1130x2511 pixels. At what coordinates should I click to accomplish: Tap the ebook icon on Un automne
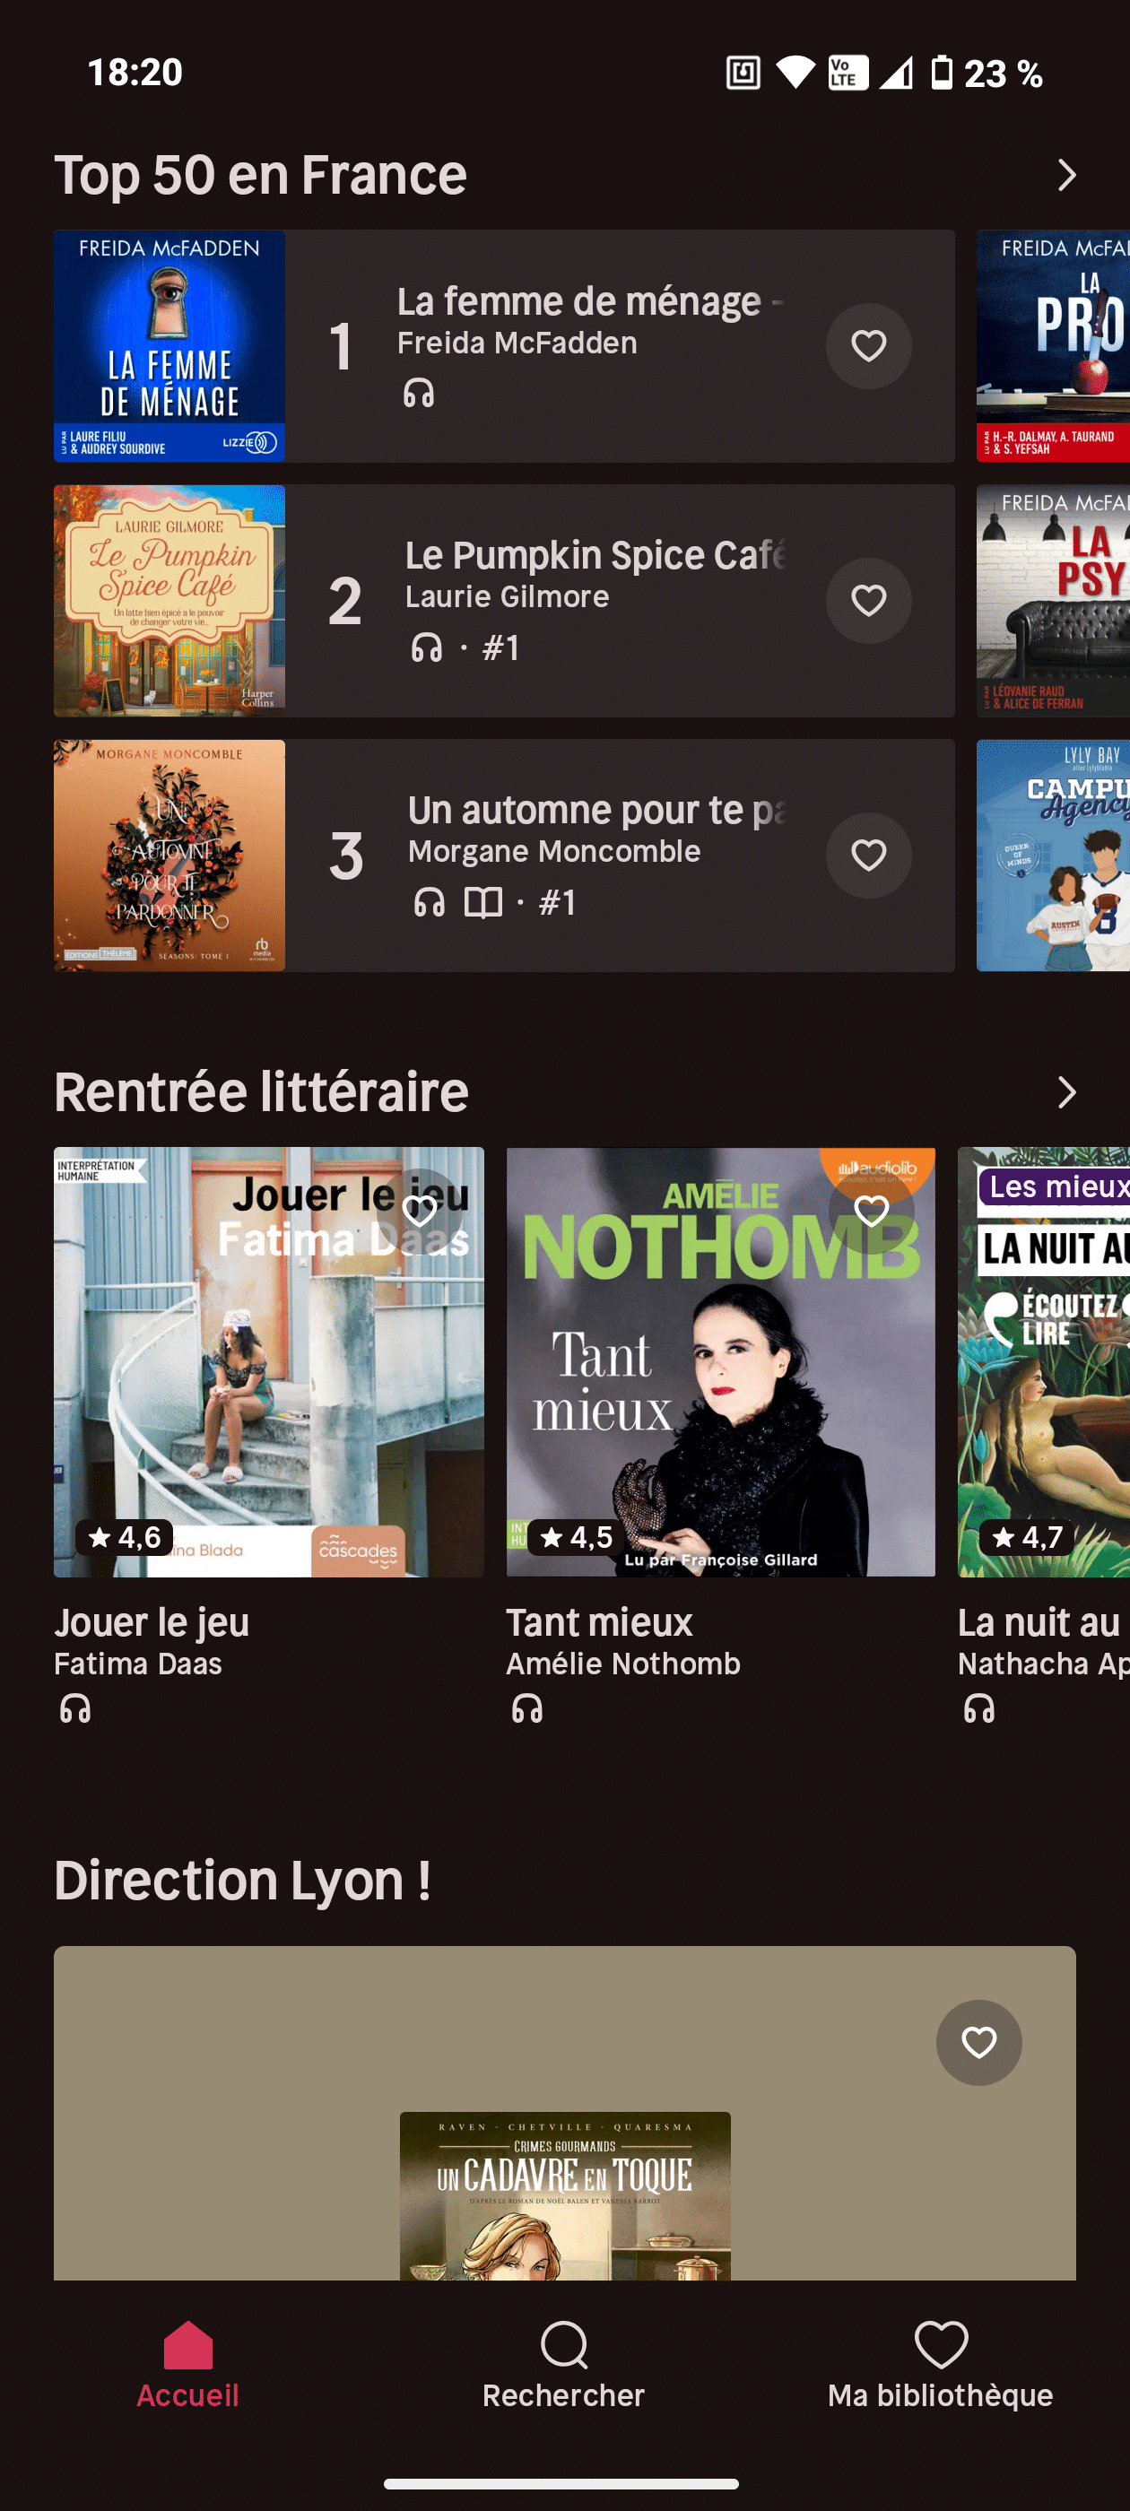(482, 903)
